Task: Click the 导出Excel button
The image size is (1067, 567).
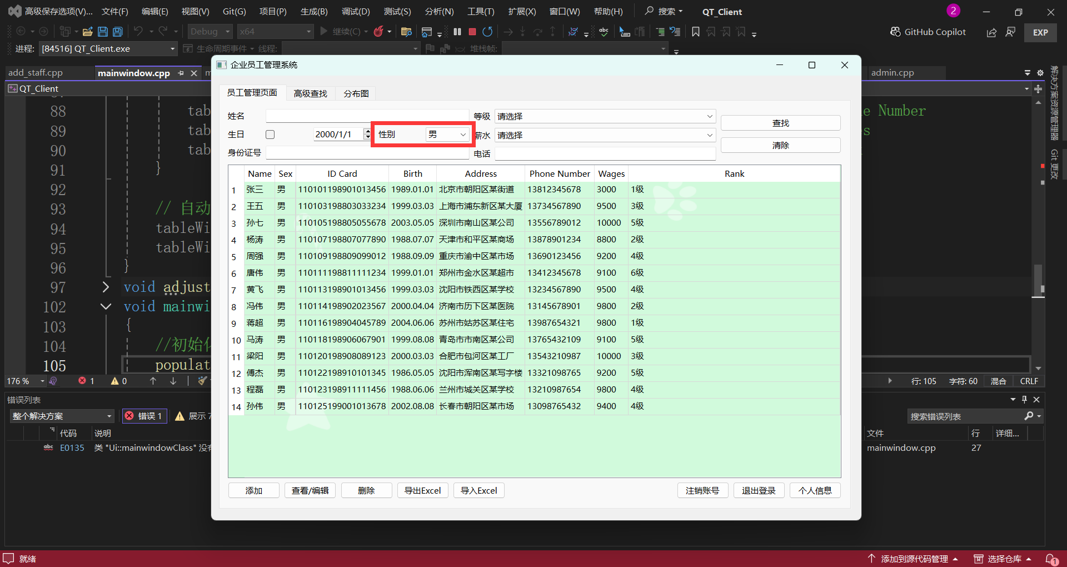Action: [x=422, y=490]
